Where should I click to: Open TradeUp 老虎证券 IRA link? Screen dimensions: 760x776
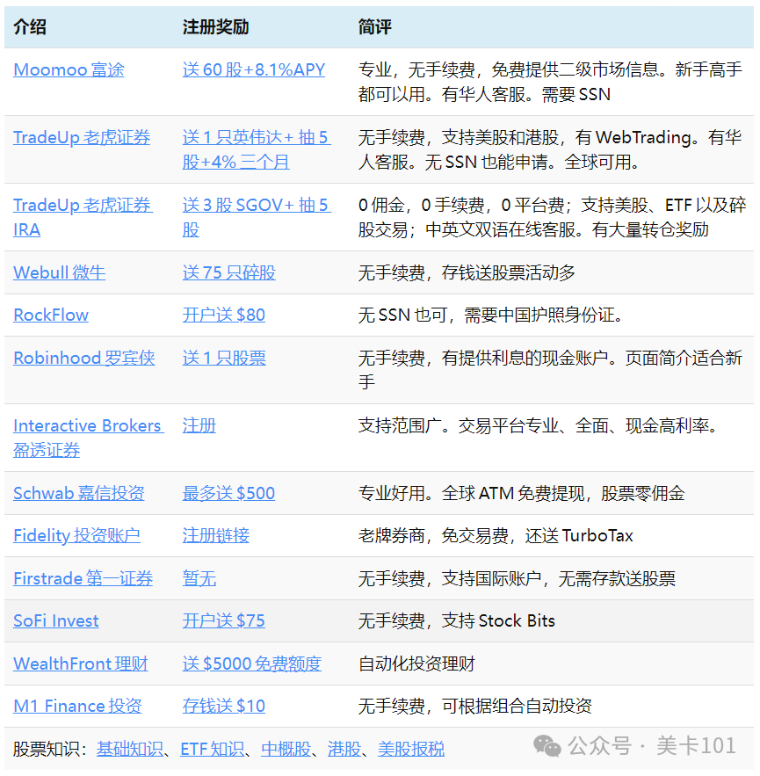point(83,217)
